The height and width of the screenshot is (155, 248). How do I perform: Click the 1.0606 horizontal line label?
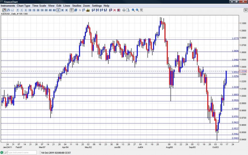click(x=235, y=51)
